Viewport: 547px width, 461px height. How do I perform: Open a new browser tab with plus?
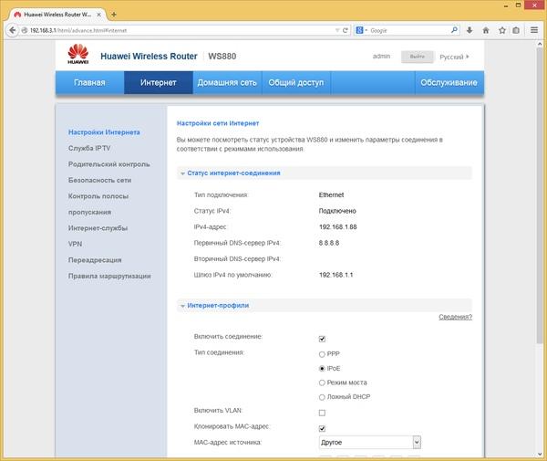pyautogui.click(x=113, y=15)
